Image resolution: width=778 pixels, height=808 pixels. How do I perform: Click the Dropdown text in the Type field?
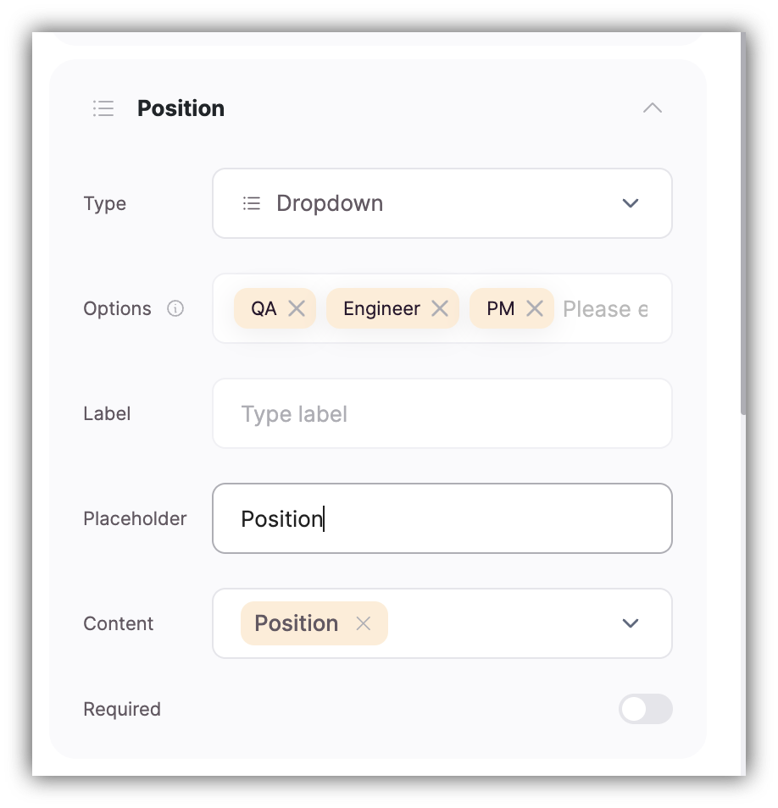click(330, 203)
